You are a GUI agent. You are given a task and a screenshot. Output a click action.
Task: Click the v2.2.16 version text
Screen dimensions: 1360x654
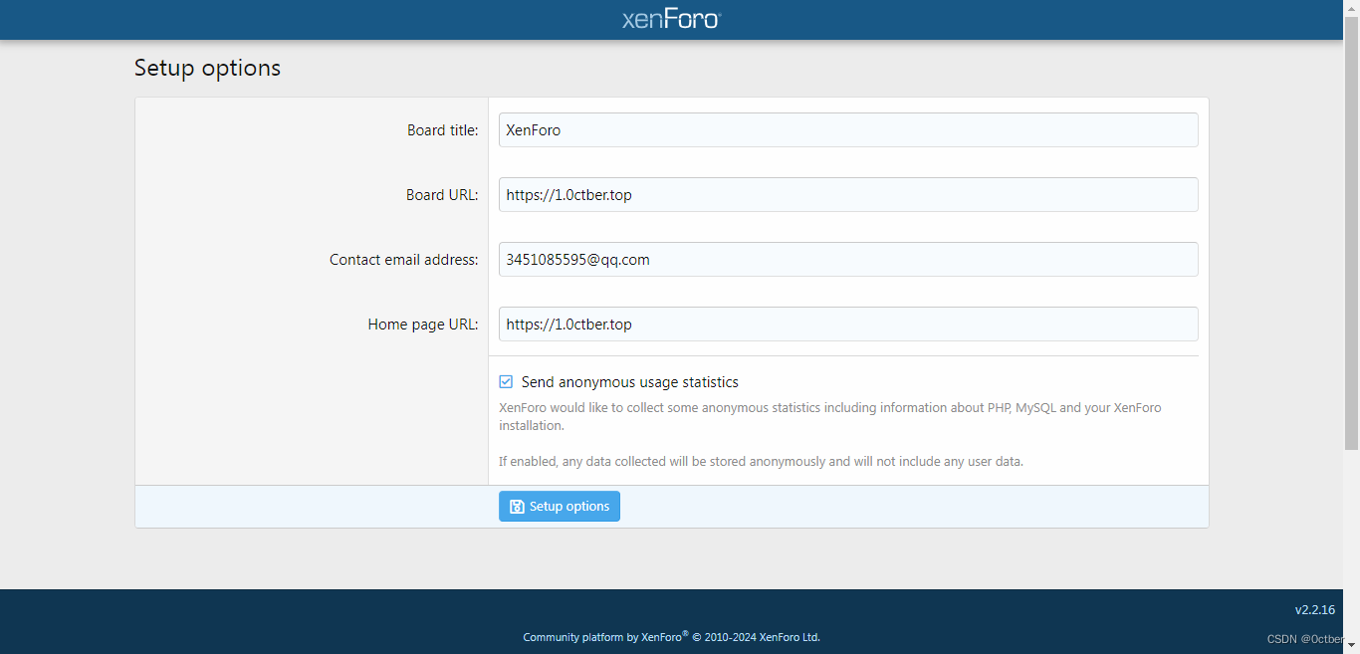pyautogui.click(x=1314, y=609)
